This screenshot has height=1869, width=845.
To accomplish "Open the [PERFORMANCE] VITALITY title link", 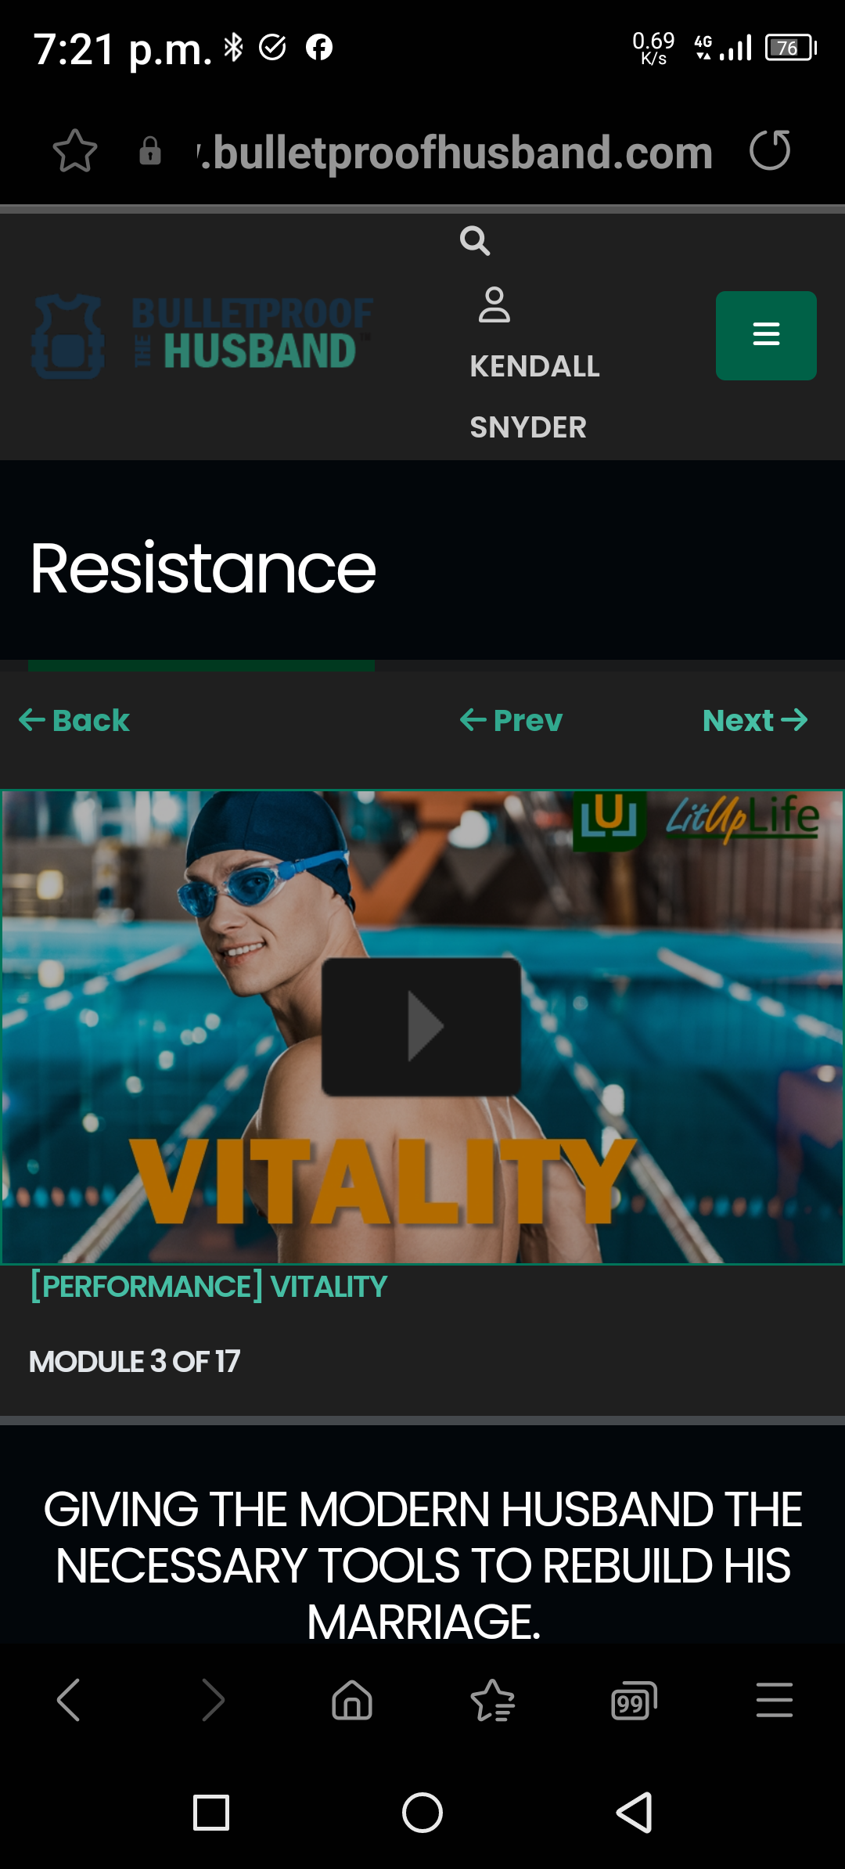I will pos(208,1287).
